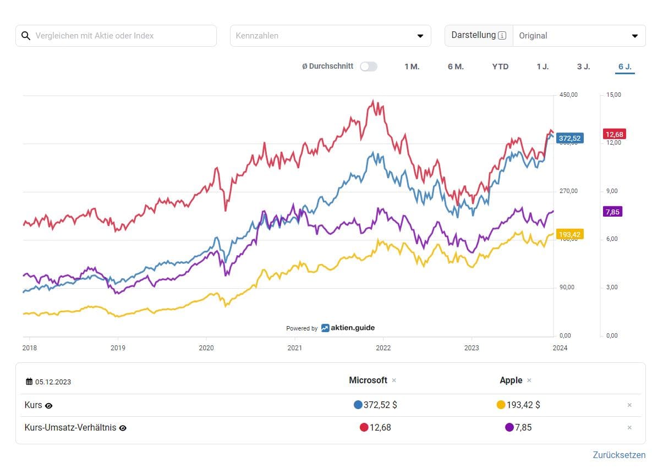Open the Kennzahlen dropdown arrow chevron
This screenshot has width=652, height=474.
422,35
